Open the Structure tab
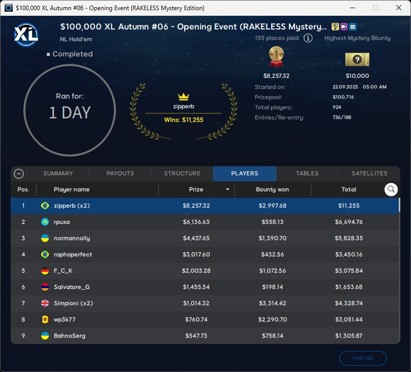 click(x=182, y=173)
